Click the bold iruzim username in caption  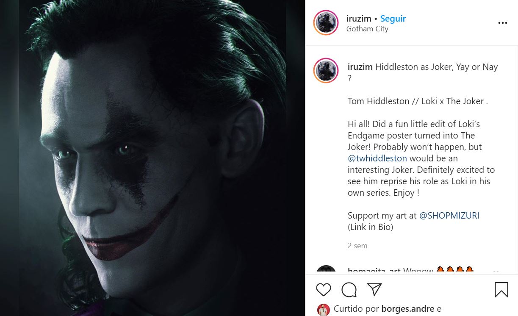[360, 67]
